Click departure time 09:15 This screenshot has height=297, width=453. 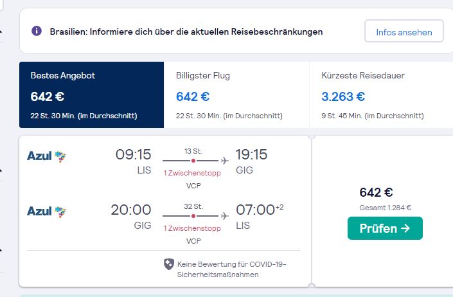[133, 154]
